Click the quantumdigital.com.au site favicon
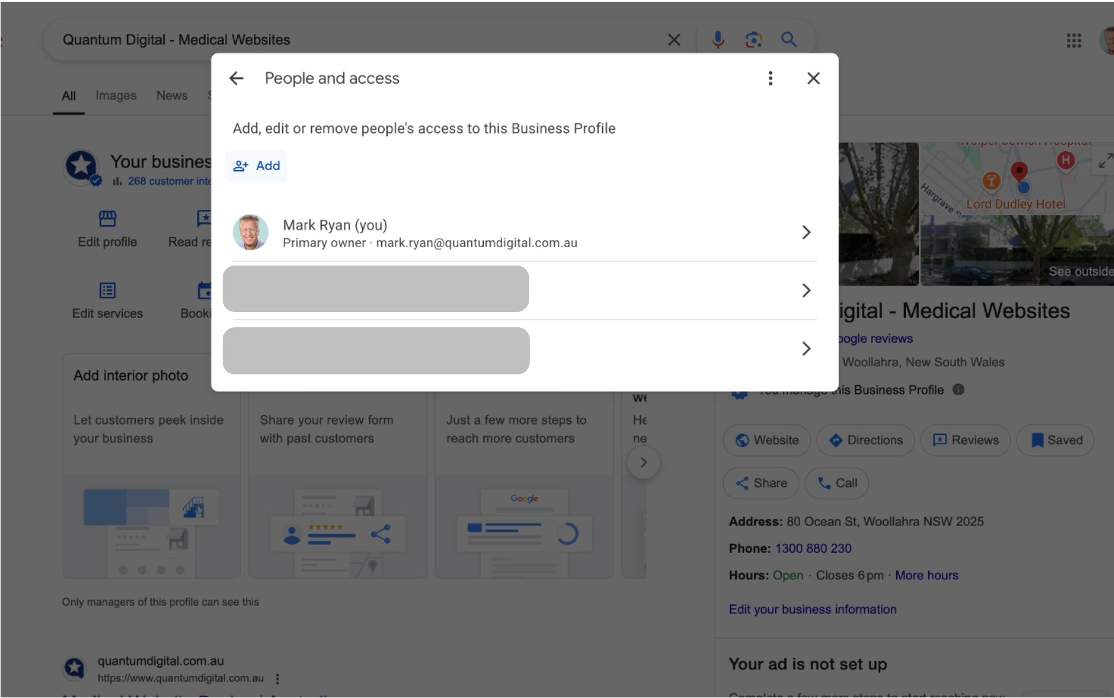The height and width of the screenshot is (698, 1114). [75, 668]
